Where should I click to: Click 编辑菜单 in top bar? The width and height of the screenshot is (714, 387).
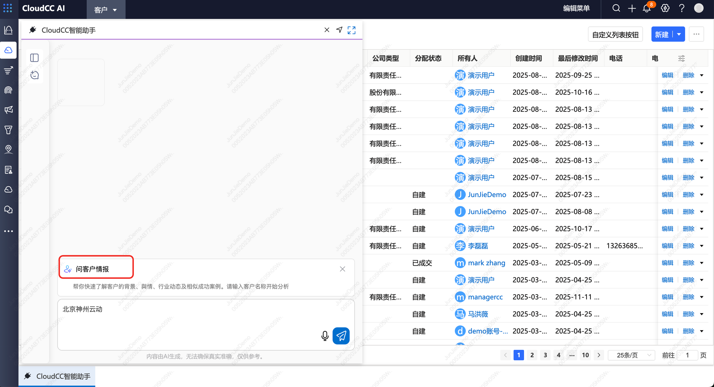[576, 9]
